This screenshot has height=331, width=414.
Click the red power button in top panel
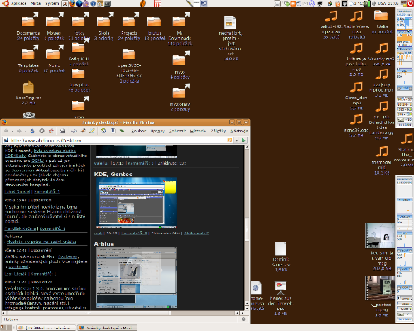[411, 3]
